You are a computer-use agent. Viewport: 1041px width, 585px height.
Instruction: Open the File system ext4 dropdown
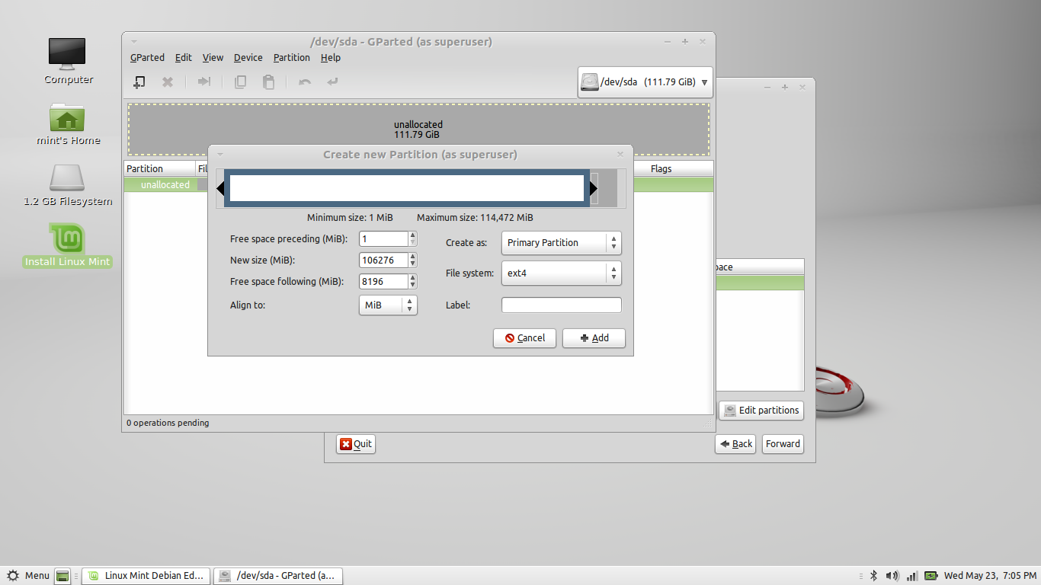coord(562,273)
